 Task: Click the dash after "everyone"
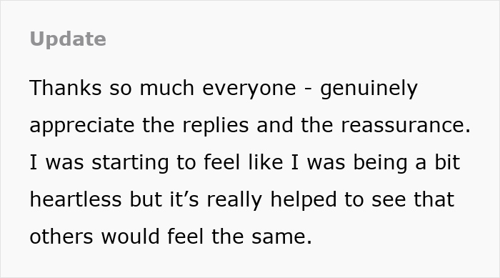coord(308,89)
